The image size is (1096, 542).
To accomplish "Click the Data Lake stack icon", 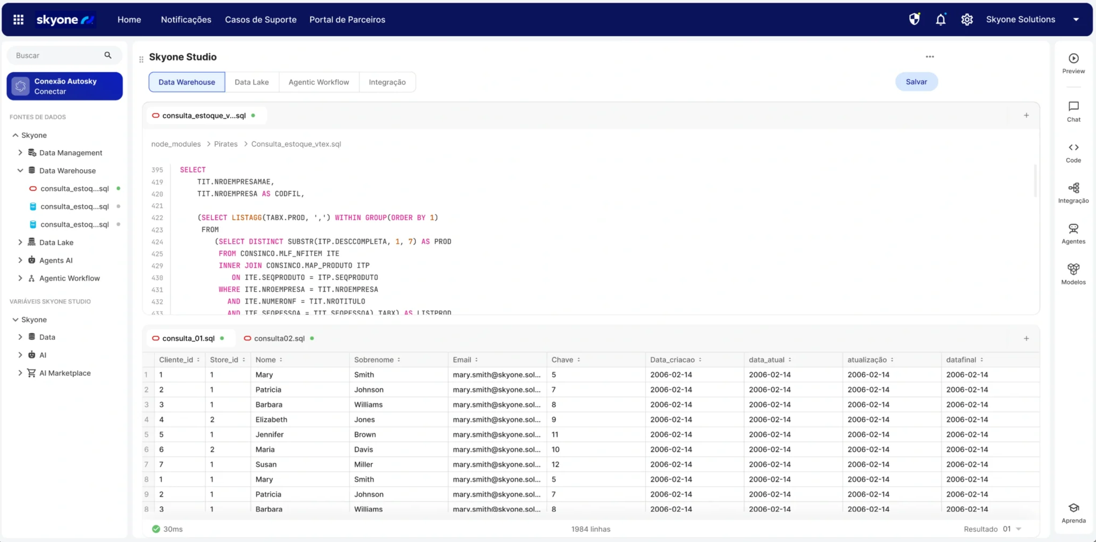I will click(32, 242).
